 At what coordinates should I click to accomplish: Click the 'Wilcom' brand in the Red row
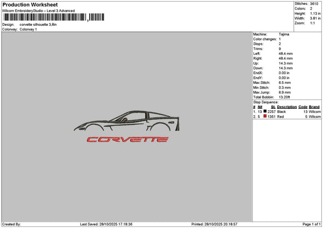coord(315,117)
